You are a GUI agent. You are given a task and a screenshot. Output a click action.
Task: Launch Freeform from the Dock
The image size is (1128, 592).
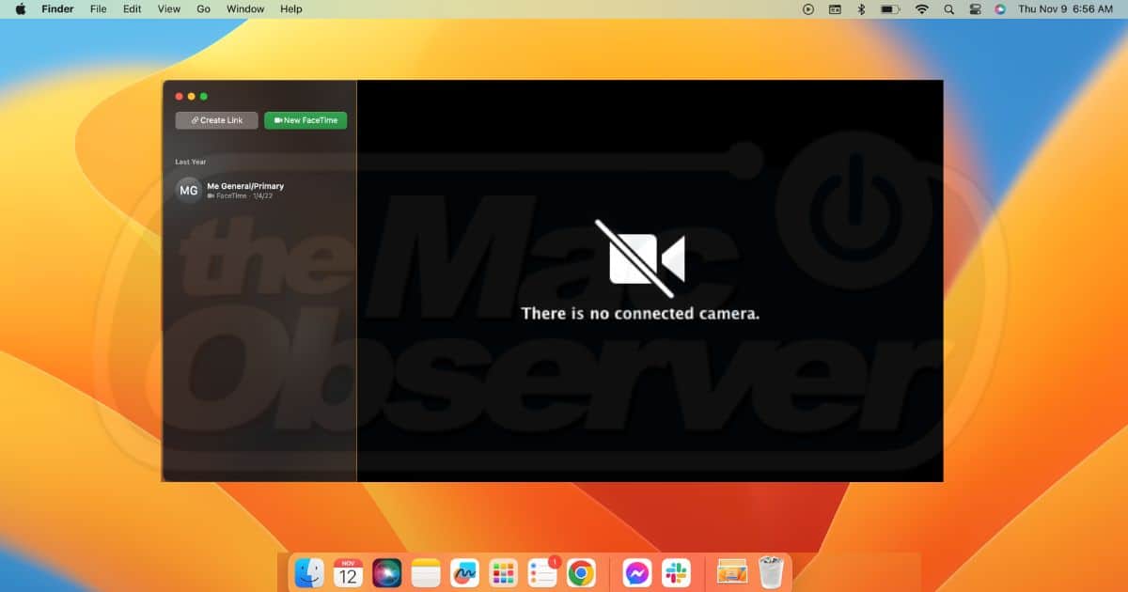(464, 572)
